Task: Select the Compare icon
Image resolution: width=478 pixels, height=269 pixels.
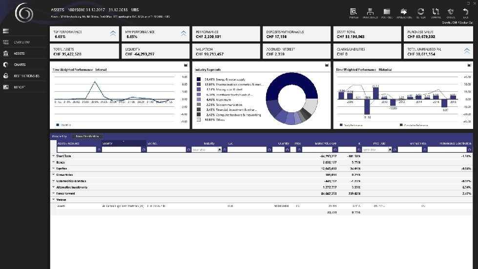Action: [436, 13]
